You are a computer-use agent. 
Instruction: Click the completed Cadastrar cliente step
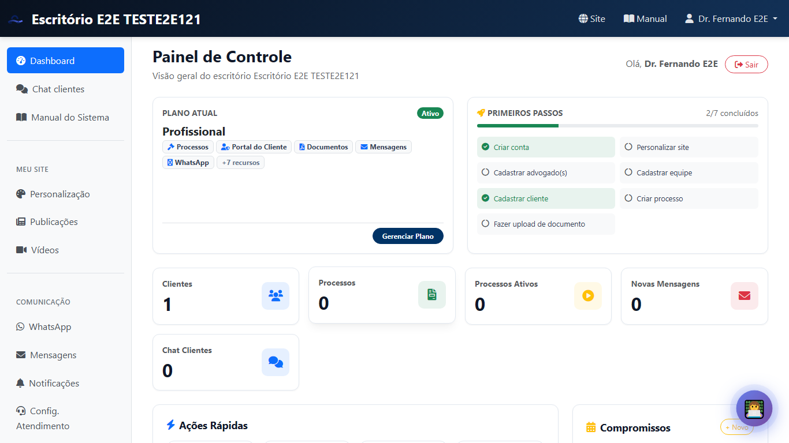click(546, 198)
